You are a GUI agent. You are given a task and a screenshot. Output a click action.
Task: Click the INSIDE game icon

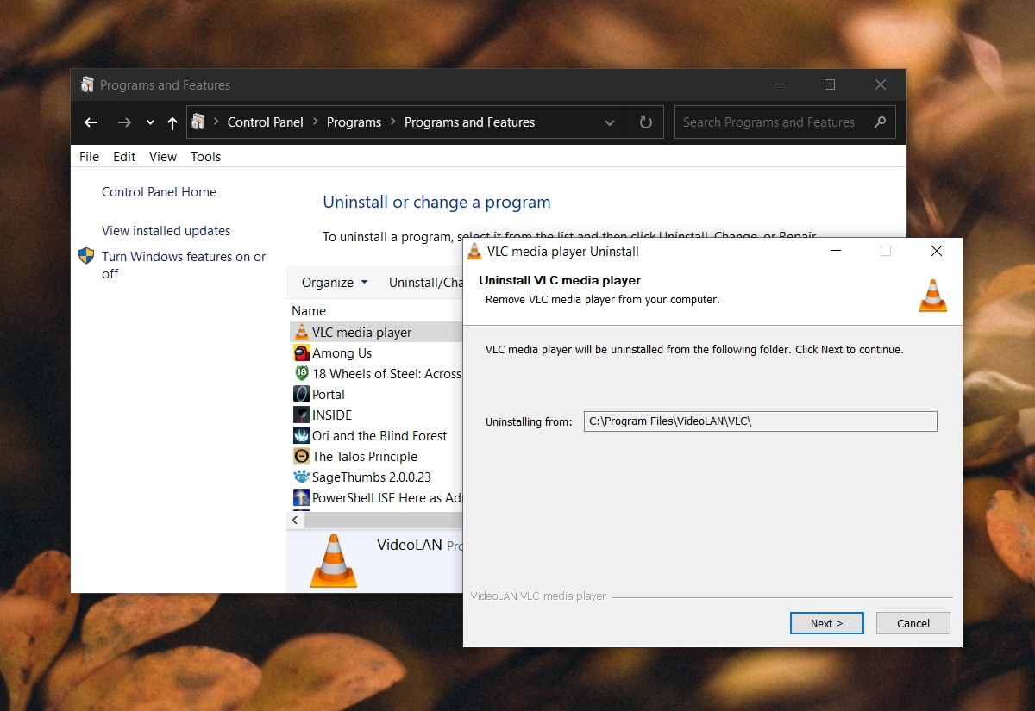(x=301, y=415)
